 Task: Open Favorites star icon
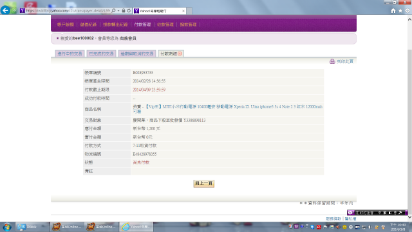[400, 11]
